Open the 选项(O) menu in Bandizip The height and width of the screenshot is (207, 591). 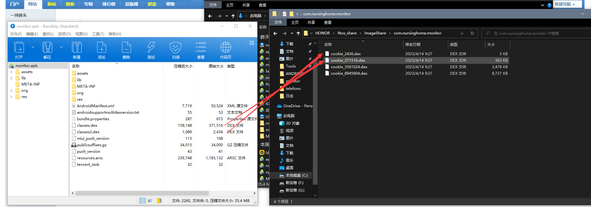coord(65,34)
